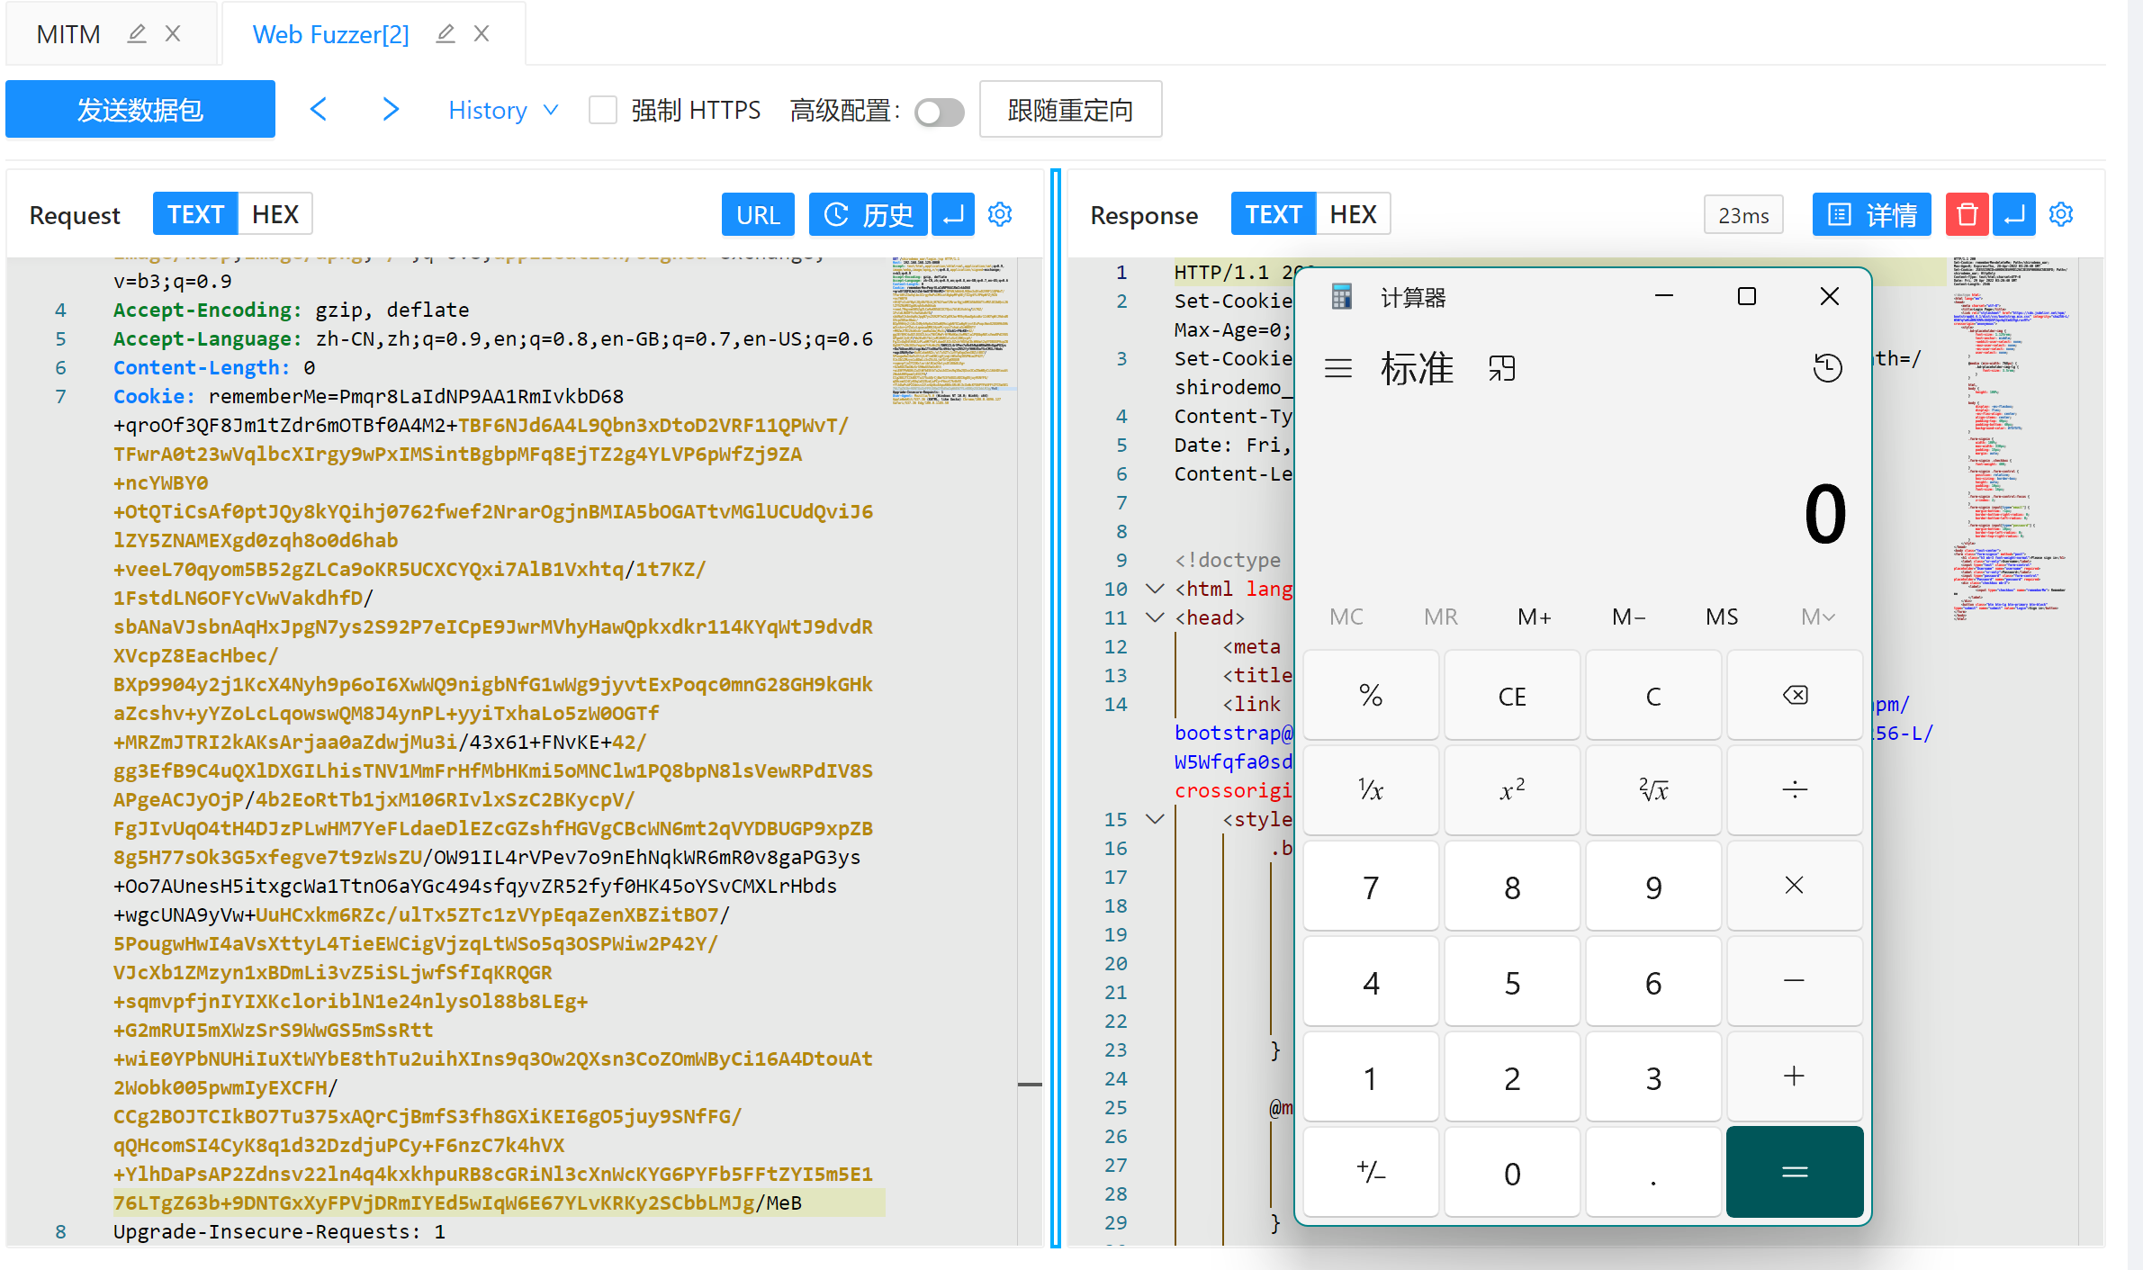Click the divide key in Calculator
This screenshot has width=2143, height=1270.
click(x=1795, y=790)
